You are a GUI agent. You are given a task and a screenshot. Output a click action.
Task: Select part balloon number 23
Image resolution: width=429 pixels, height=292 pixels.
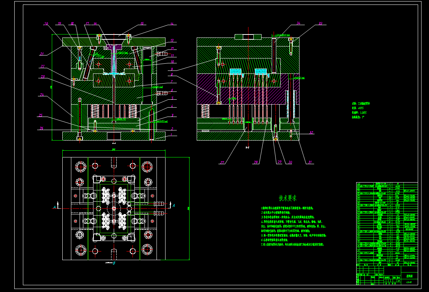point(43,77)
